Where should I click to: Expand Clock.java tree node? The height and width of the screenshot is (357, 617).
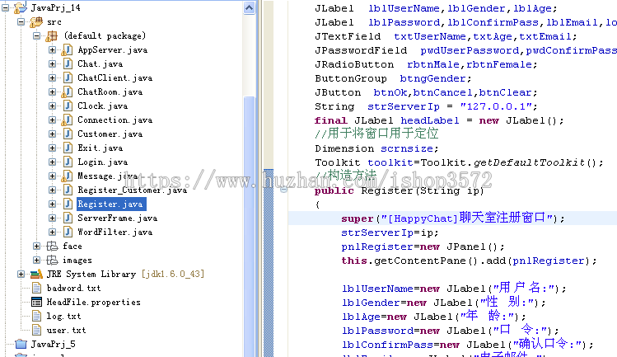pyautogui.click(x=52, y=106)
